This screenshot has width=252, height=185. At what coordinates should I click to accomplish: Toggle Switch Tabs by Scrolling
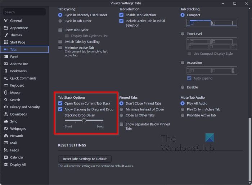coord(60,42)
